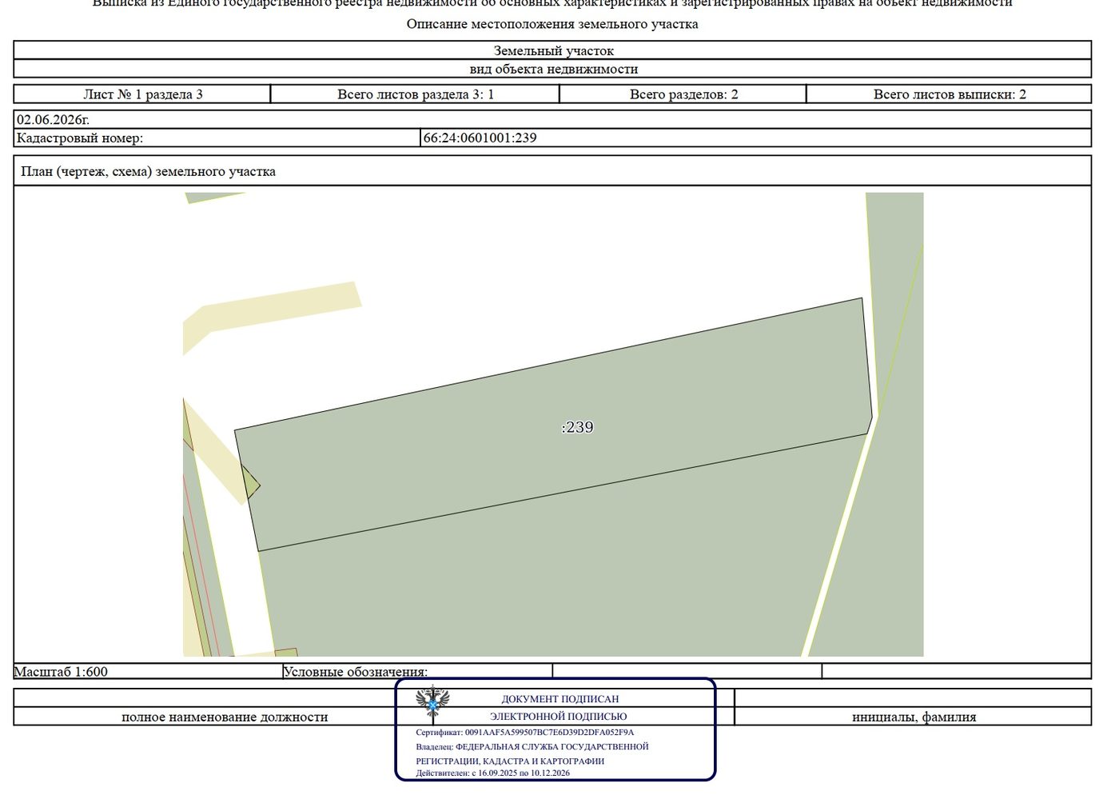Click 'Всего листов раздела 3: 1' cell

pyautogui.click(x=416, y=94)
